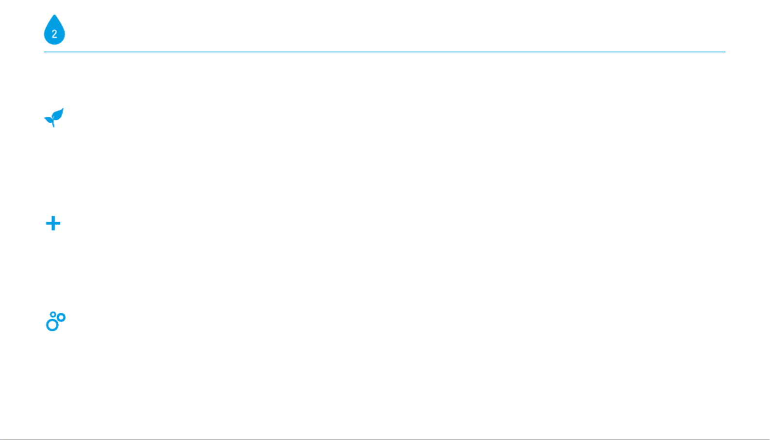This screenshot has height=440, width=770.
Task: Click the green sprout leaf icon
Action: click(x=54, y=117)
